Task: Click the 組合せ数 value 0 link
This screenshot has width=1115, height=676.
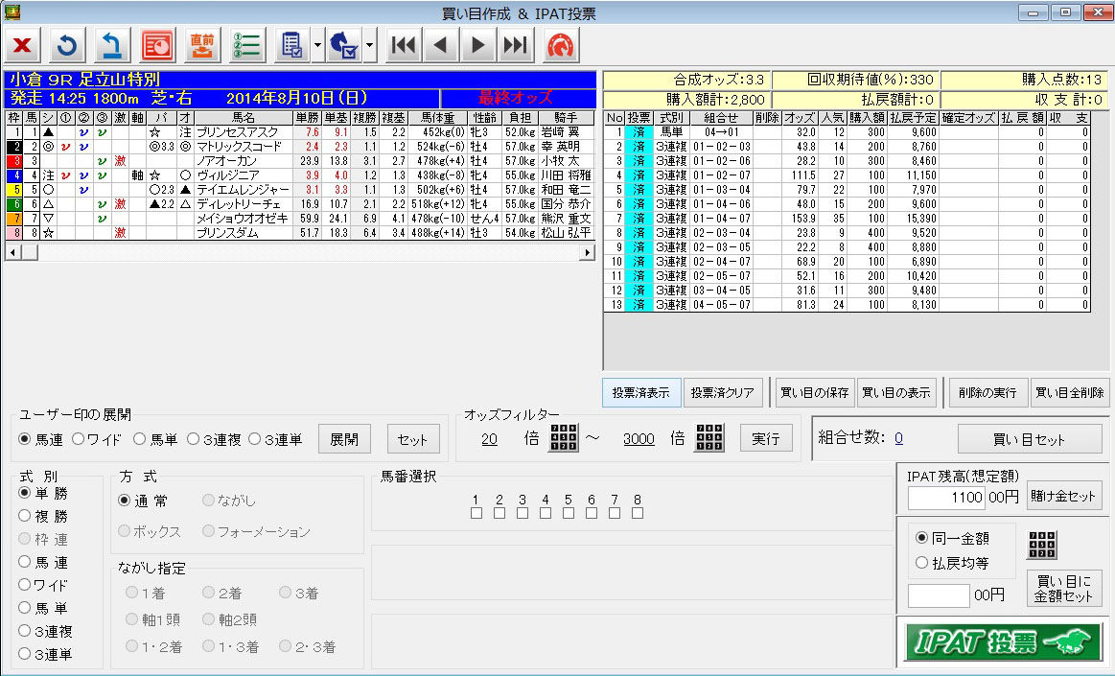Action: [899, 438]
